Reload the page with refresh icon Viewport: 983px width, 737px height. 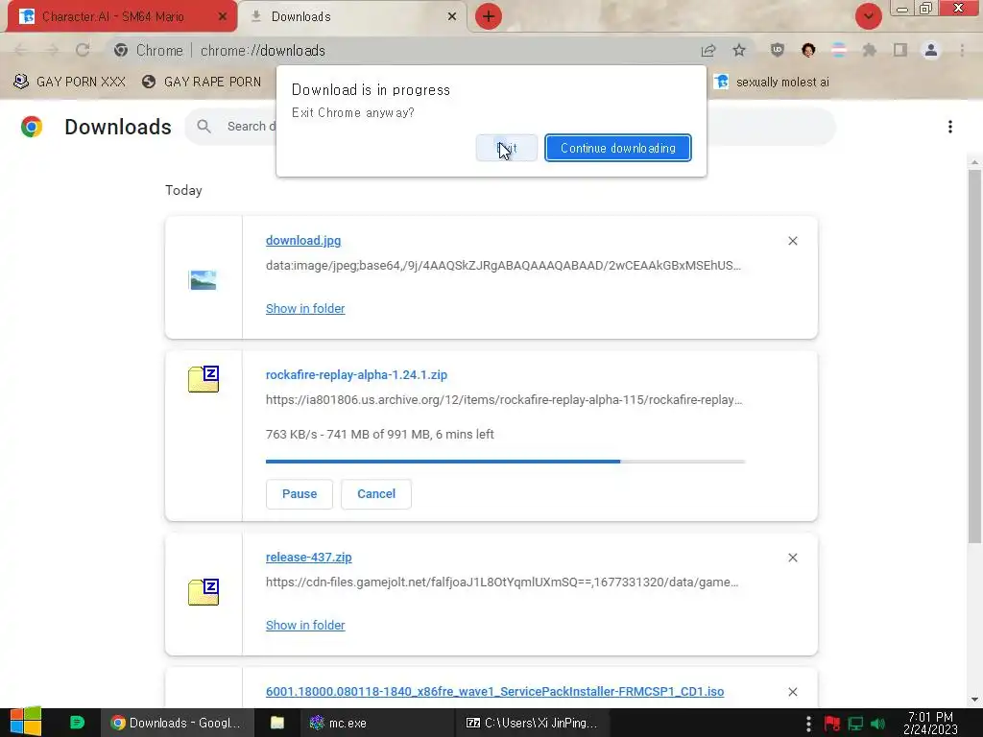tap(83, 50)
